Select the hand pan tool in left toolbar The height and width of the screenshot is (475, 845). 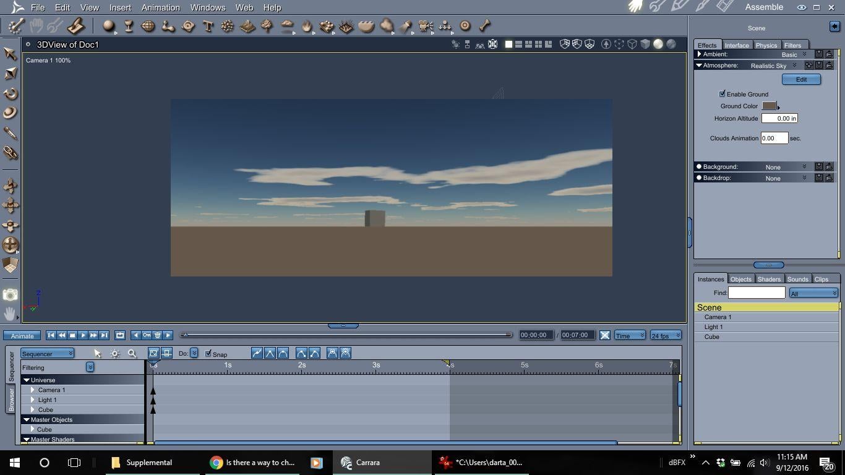coord(11,314)
